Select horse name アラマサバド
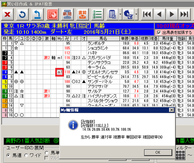194x163 pixels. tap(98, 87)
